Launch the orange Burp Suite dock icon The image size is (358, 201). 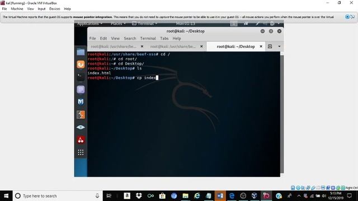click(x=81, y=114)
